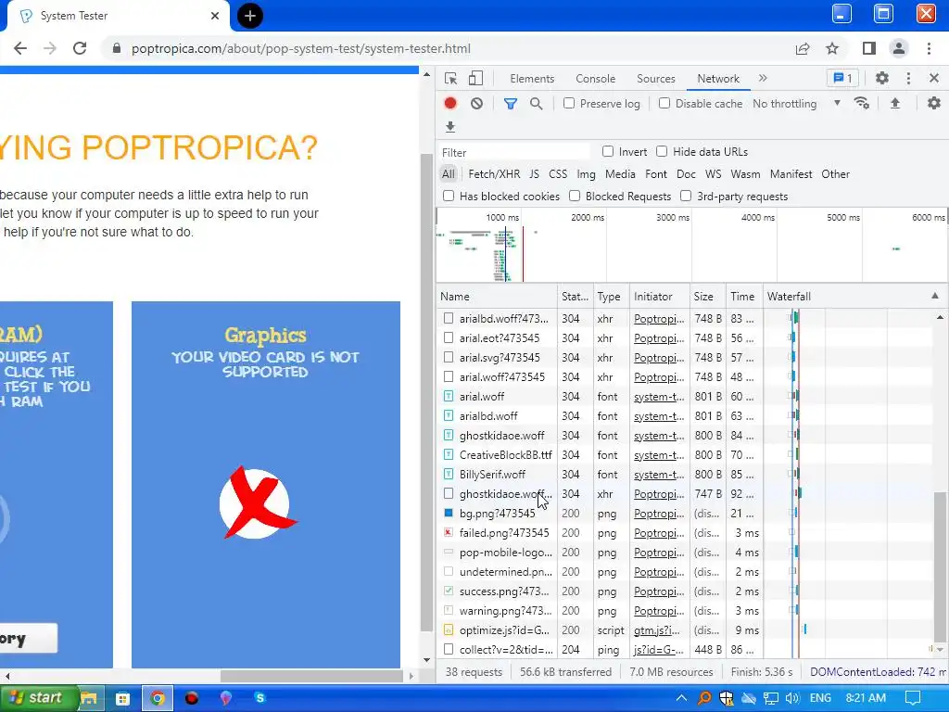
Task: Click the address bar URL
Action: [301, 48]
